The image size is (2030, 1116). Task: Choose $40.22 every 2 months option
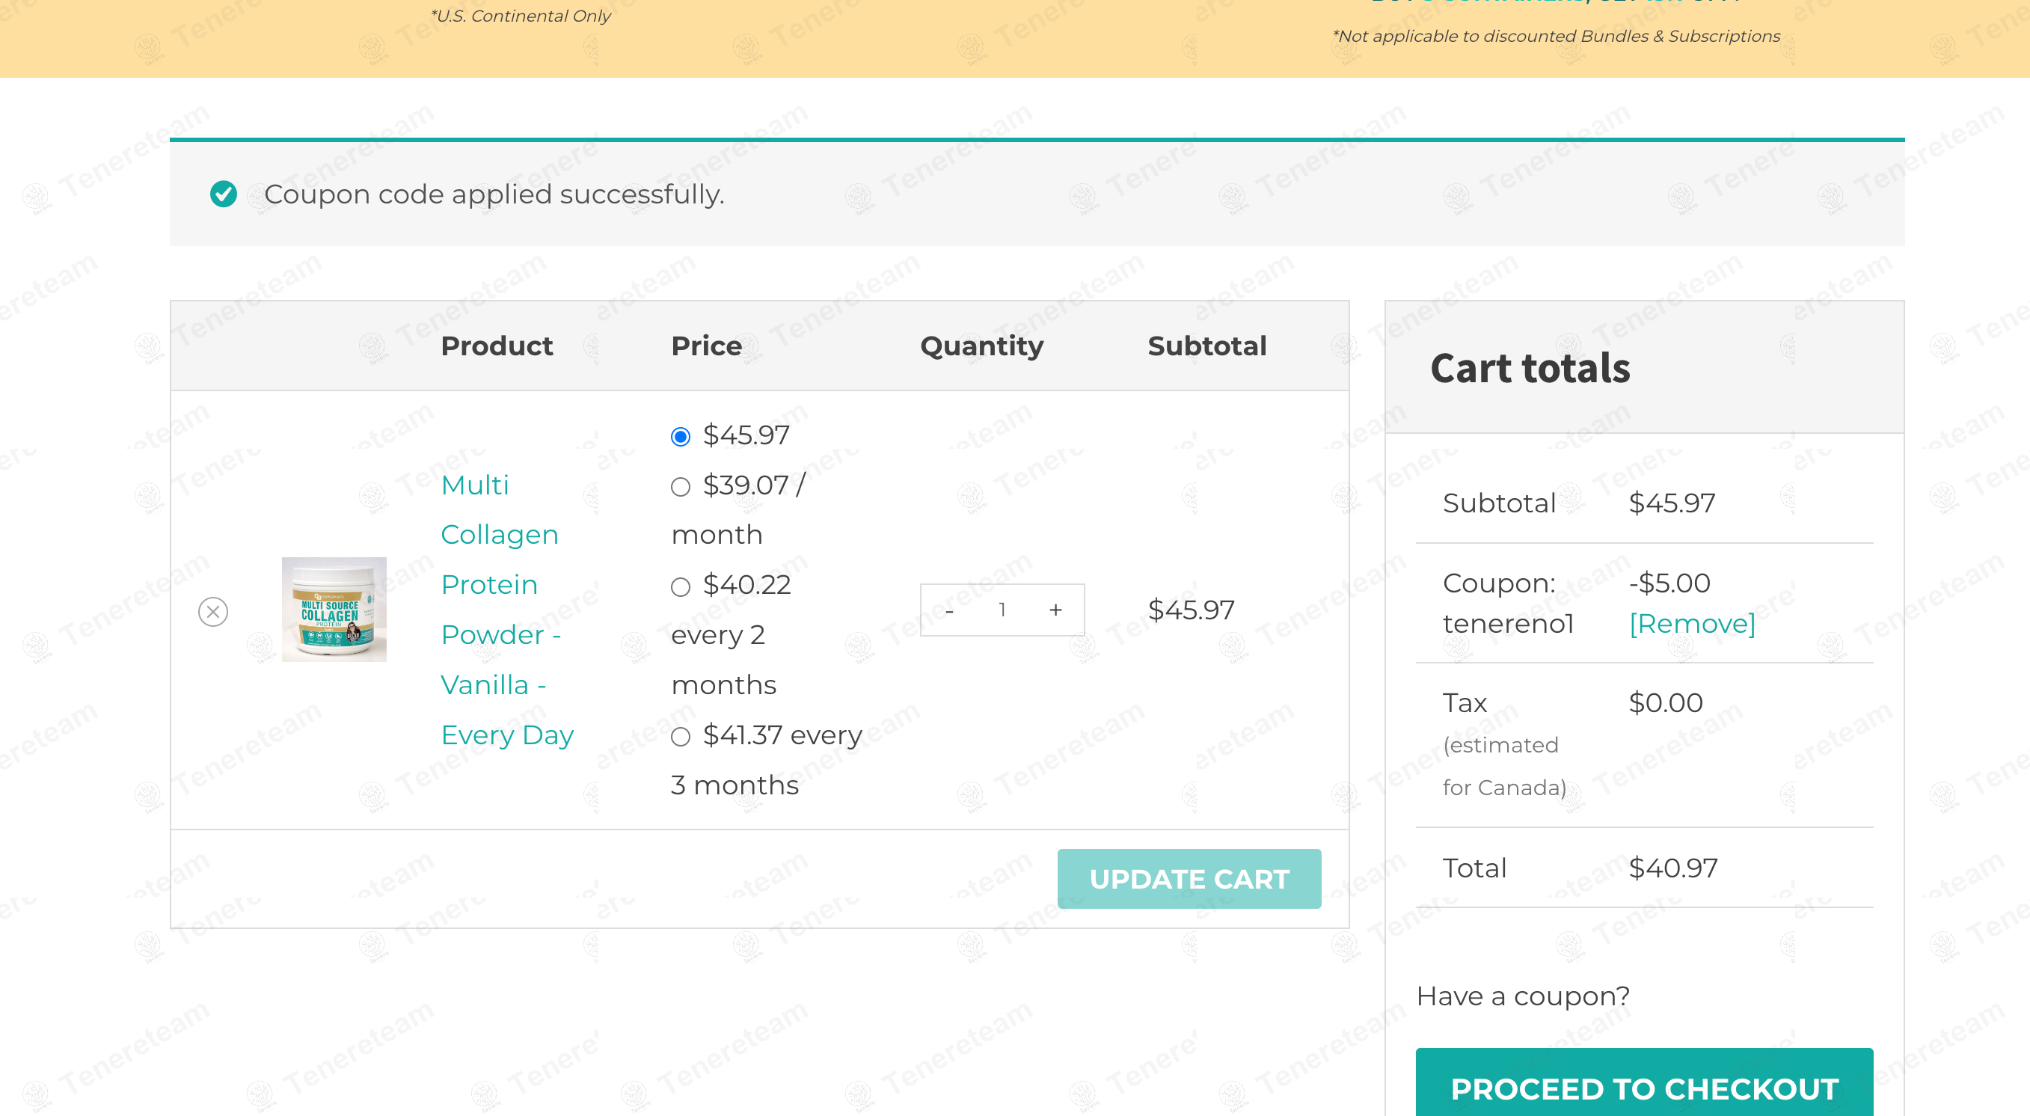pyautogui.click(x=680, y=587)
